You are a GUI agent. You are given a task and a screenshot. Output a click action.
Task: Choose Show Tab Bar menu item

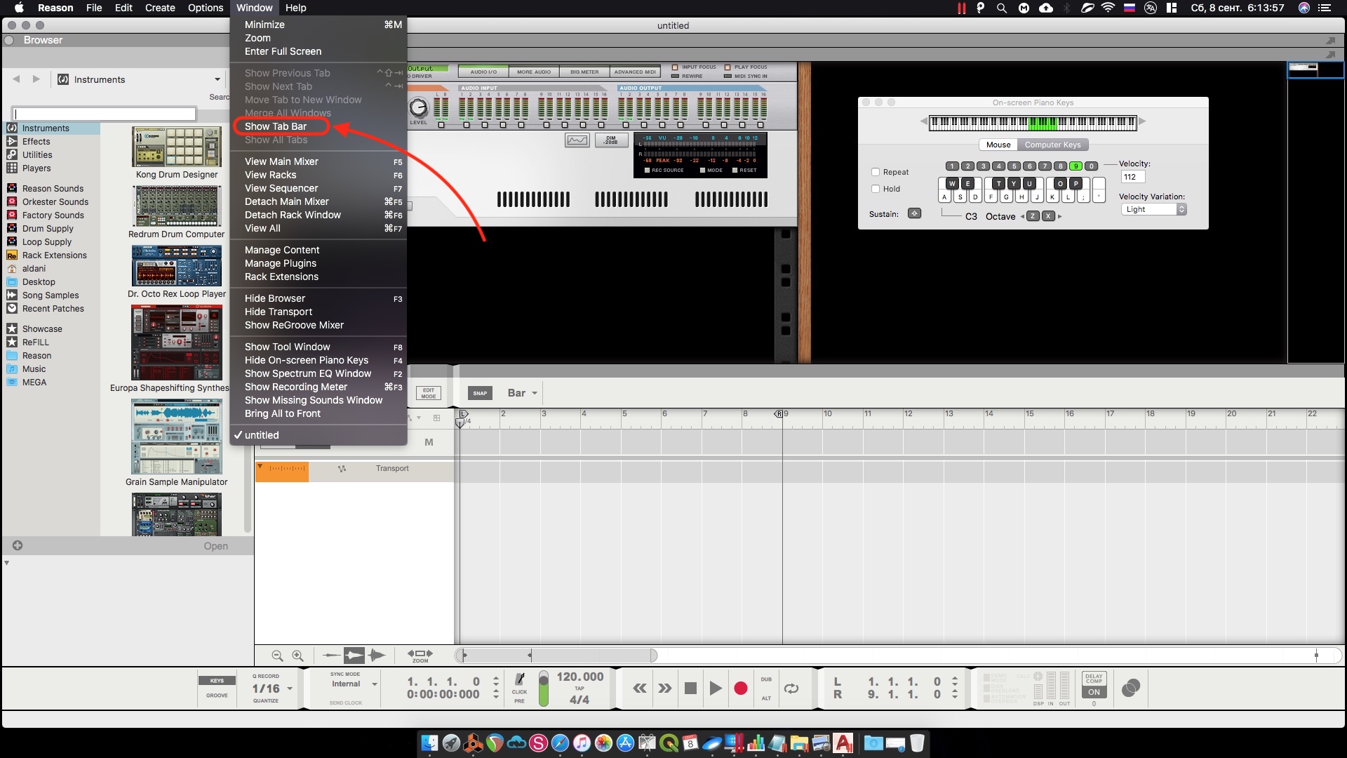tap(276, 126)
